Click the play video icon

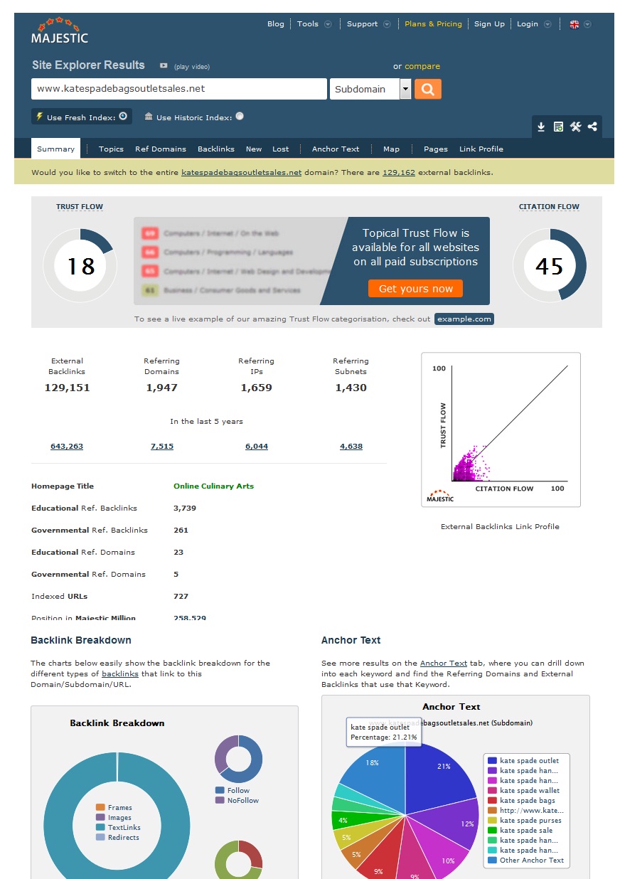(164, 65)
